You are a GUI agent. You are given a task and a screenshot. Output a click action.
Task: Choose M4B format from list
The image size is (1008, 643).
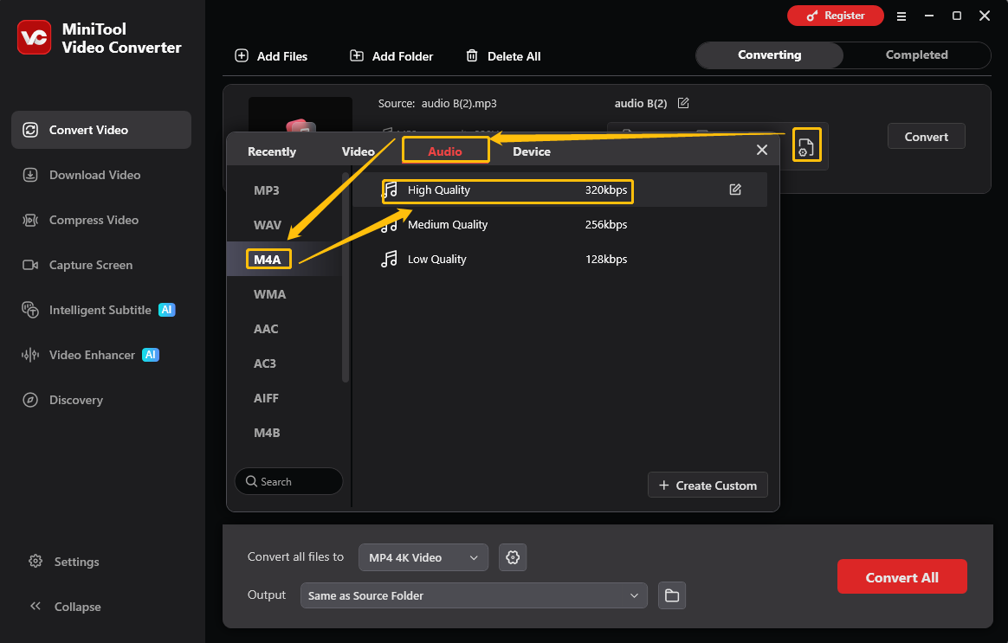(x=284, y=433)
